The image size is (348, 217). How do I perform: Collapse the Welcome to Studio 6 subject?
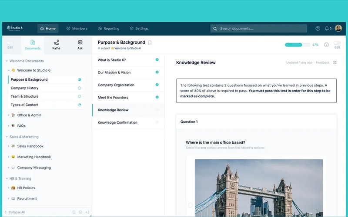pyautogui.click(x=9, y=70)
